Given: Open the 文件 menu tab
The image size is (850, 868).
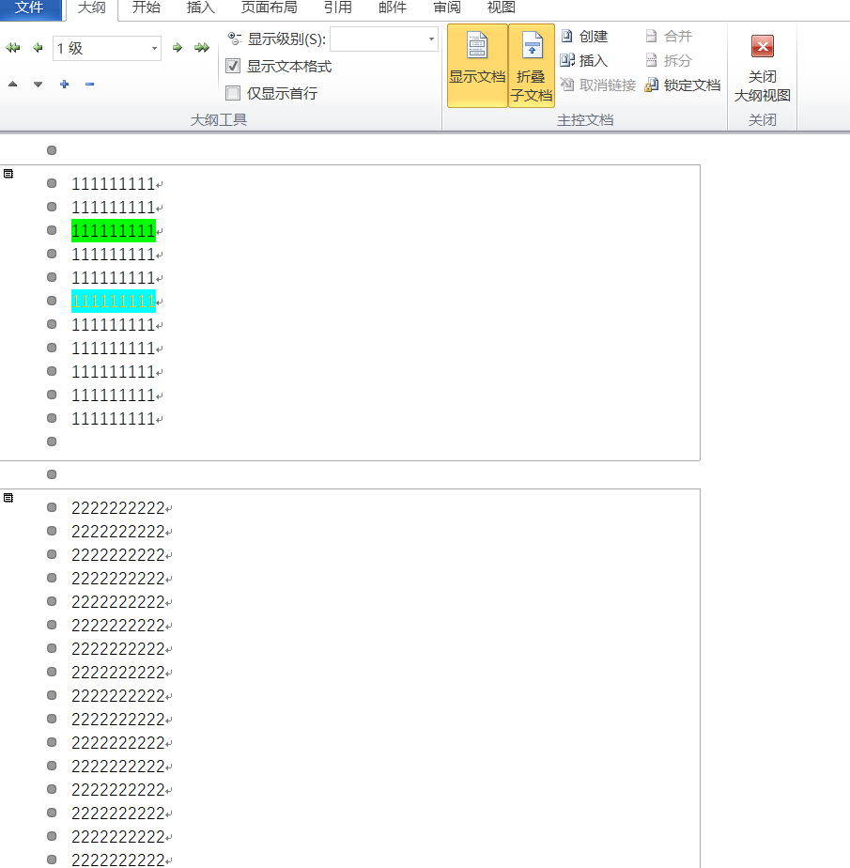Looking at the screenshot, I should pos(29,8).
